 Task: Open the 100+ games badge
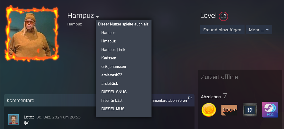coord(229,110)
